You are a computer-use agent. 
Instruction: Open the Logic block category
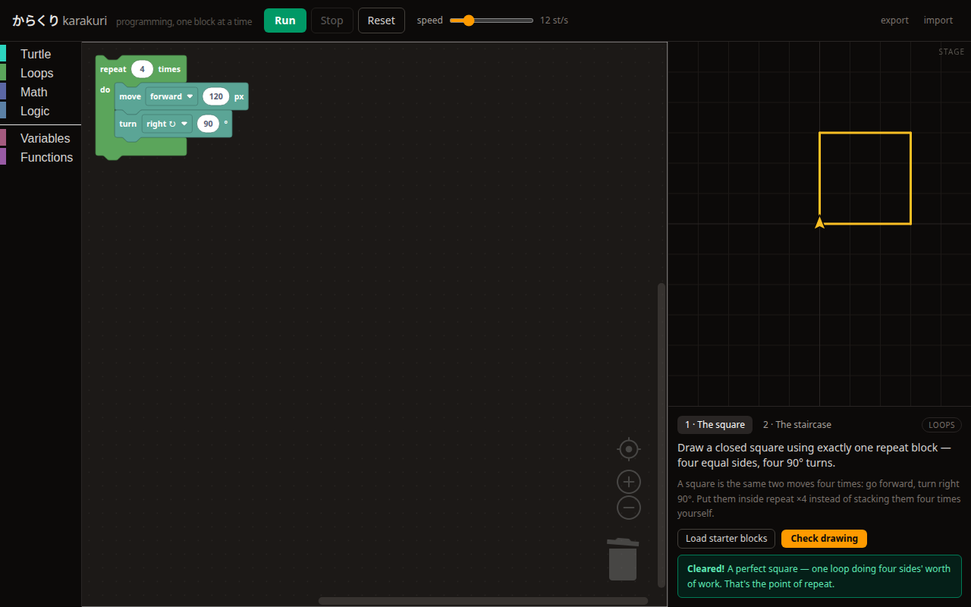pyautogui.click(x=40, y=111)
